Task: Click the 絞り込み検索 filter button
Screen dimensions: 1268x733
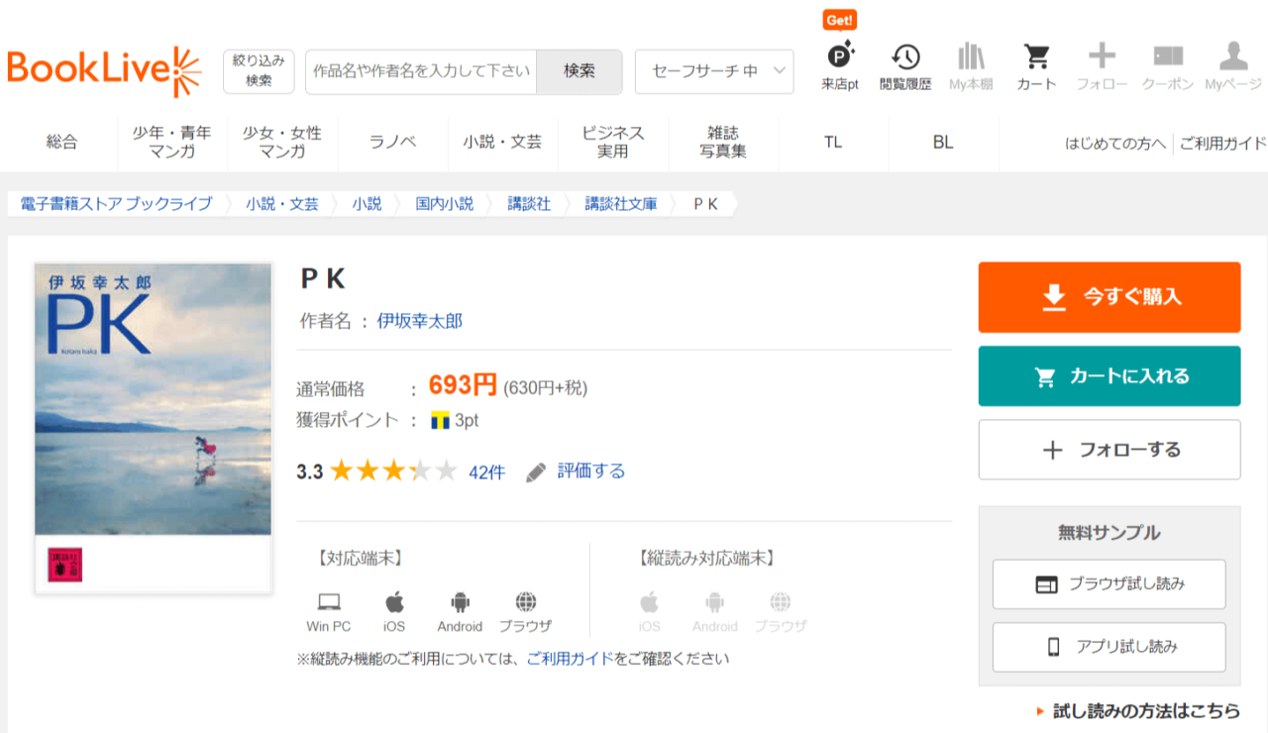Action: [x=259, y=71]
